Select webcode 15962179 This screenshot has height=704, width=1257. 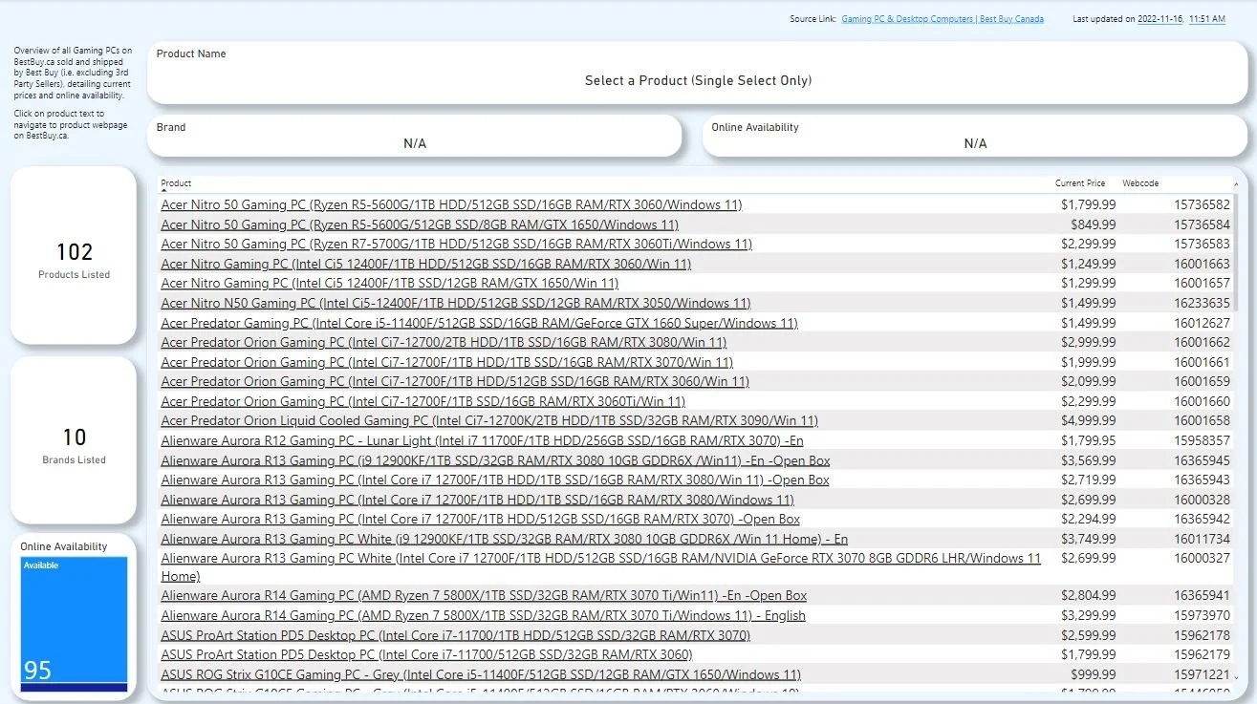[x=1203, y=654]
